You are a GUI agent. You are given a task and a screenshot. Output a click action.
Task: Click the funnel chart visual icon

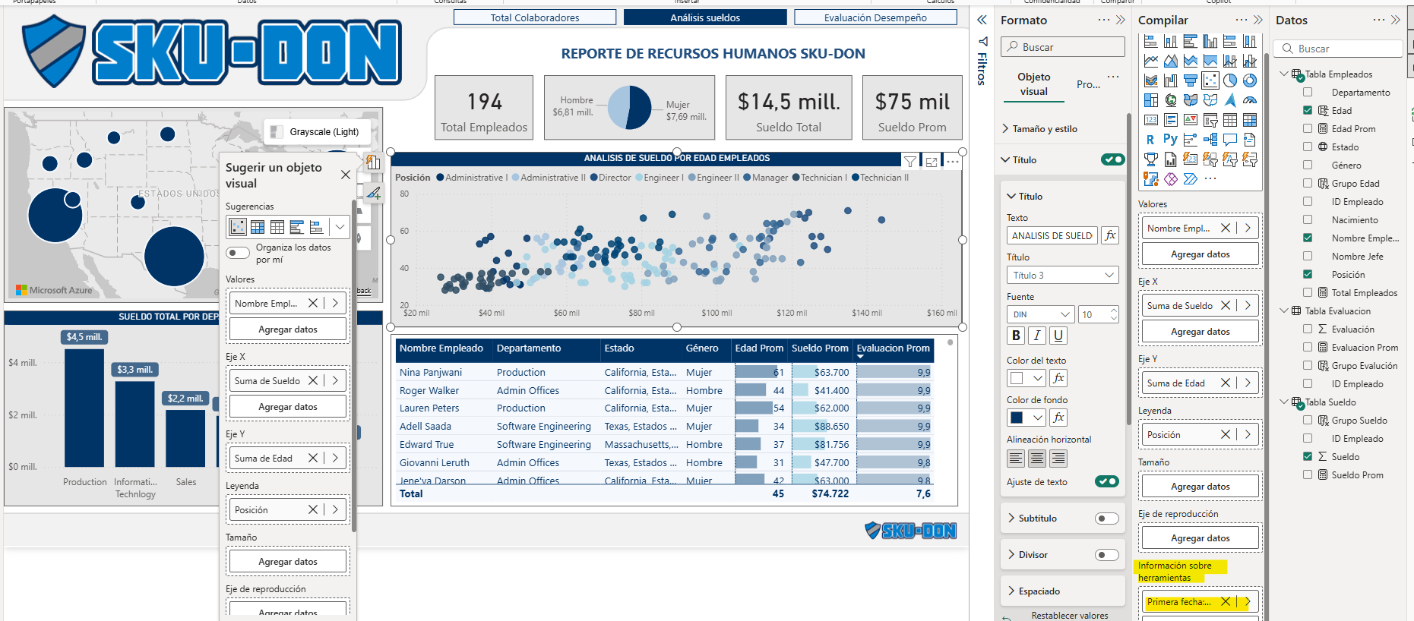(1191, 80)
